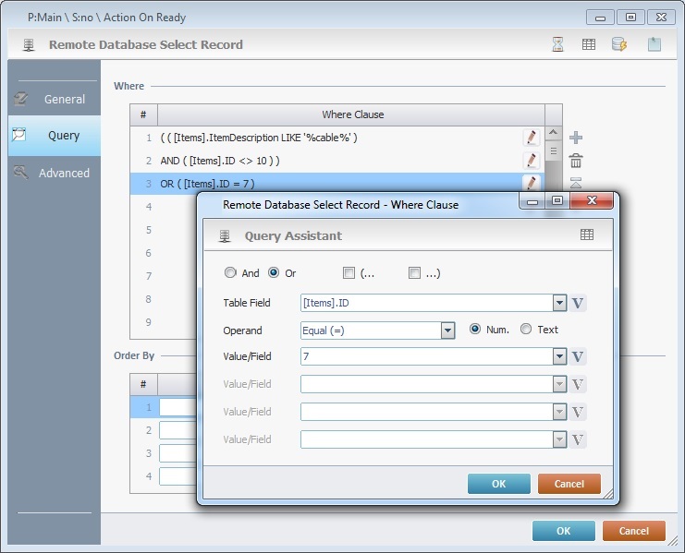Click the database icon in the header

(x=619, y=44)
